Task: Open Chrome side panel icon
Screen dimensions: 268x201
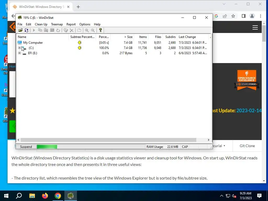Action: [244, 16]
